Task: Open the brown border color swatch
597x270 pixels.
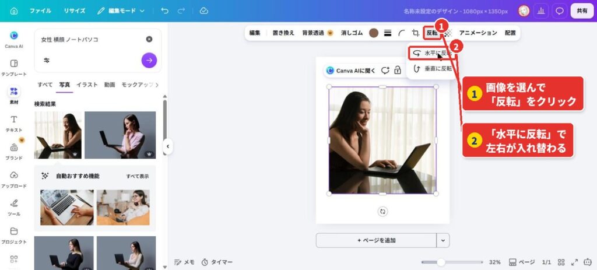Action: point(374,33)
